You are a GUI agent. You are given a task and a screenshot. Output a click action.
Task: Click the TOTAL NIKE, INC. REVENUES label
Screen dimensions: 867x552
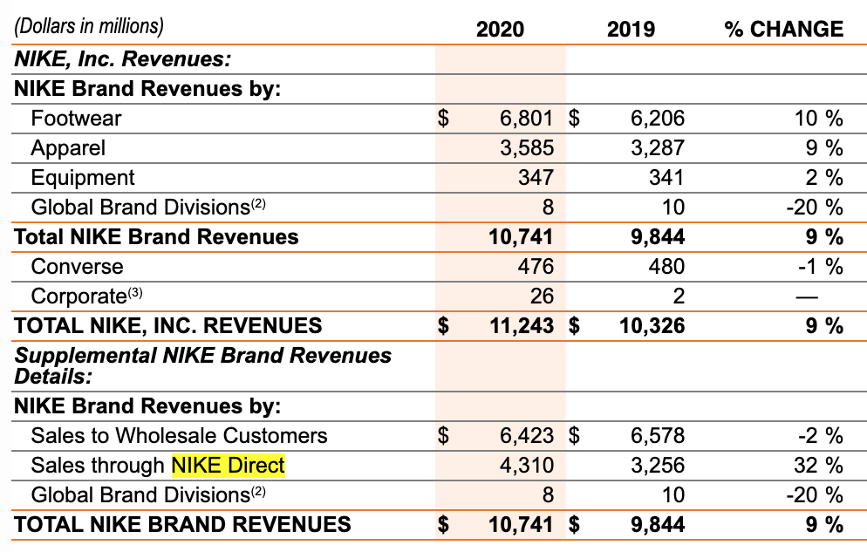pyautogui.click(x=168, y=326)
